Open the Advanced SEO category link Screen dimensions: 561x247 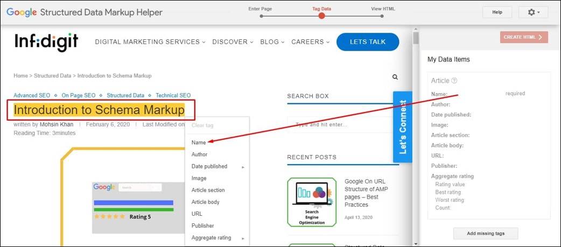click(32, 95)
